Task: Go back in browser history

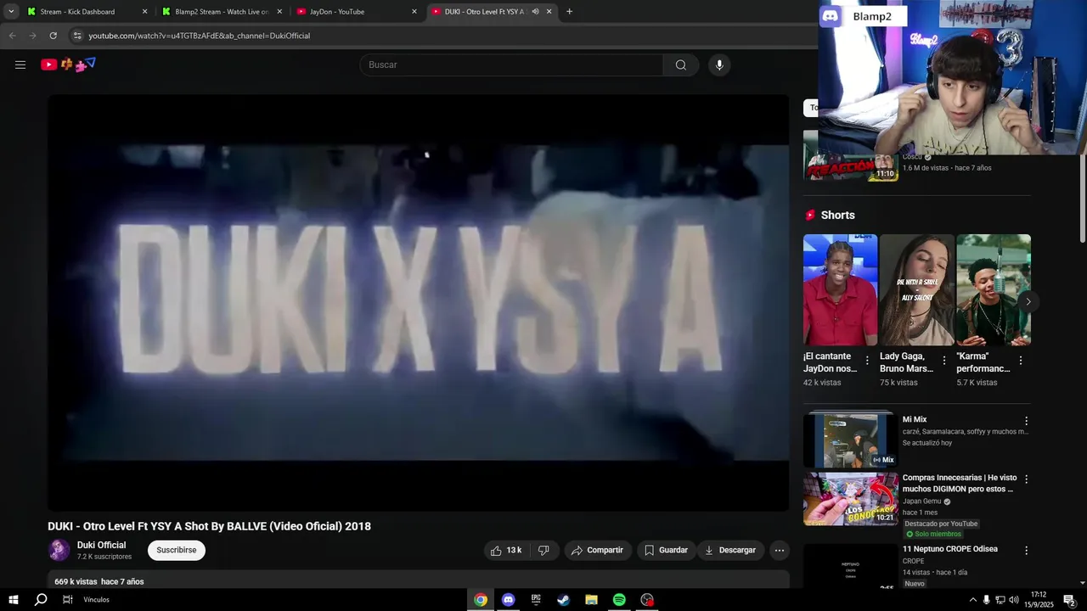Action: coord(12,36)
